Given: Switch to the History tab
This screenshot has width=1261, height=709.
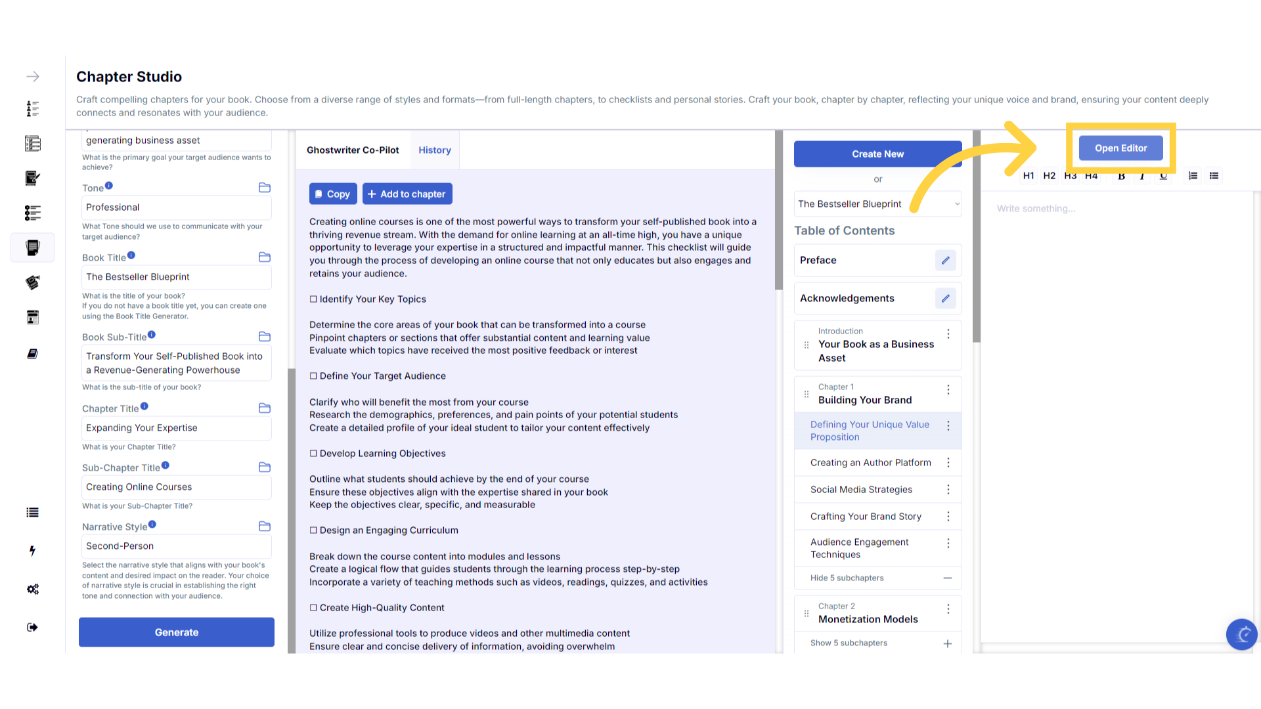Looking at the screenshot, I should point(435,150).
